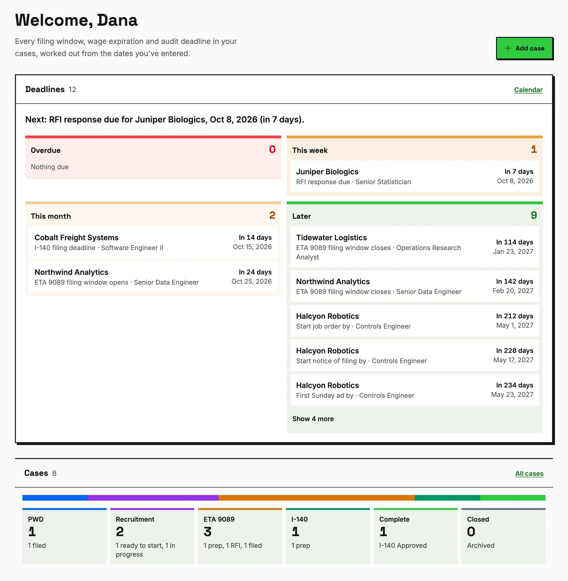
Task: Click the 'In 24 days' label
Action: [x=255, y=272]
